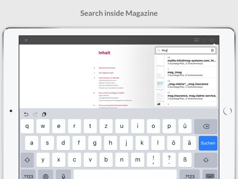Viewport: 238px width, 179px height.
Task: Open Fokus auf operative Transformation entry
Action: point(113,105)
